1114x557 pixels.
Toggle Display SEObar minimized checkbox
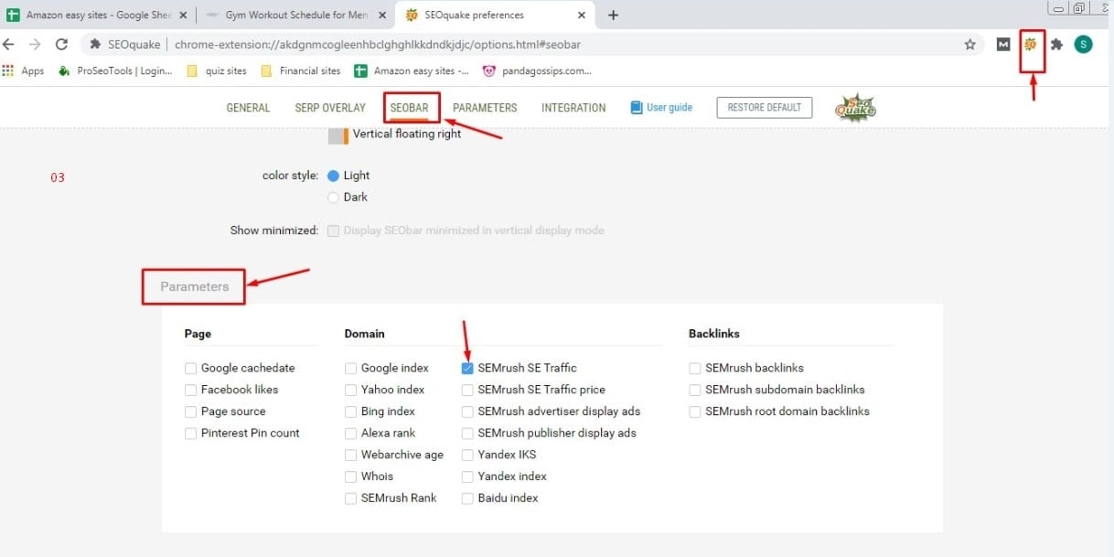334,230
